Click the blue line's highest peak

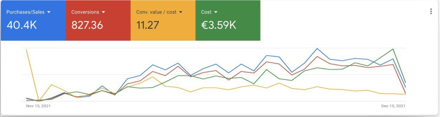[317, 49]
